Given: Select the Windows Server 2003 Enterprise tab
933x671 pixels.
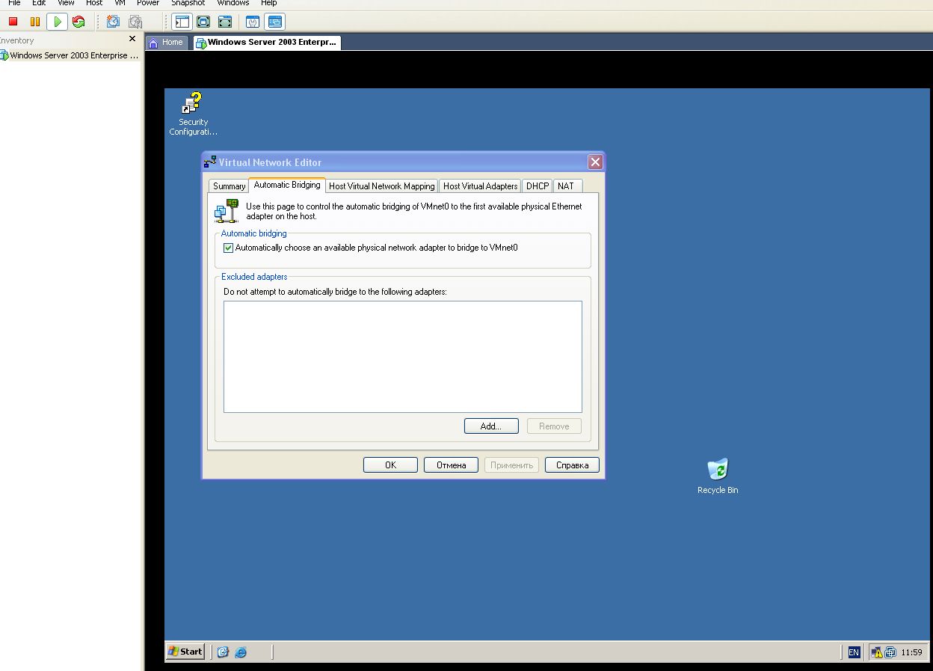Looking at the screenshot, I should click(266, 43).
